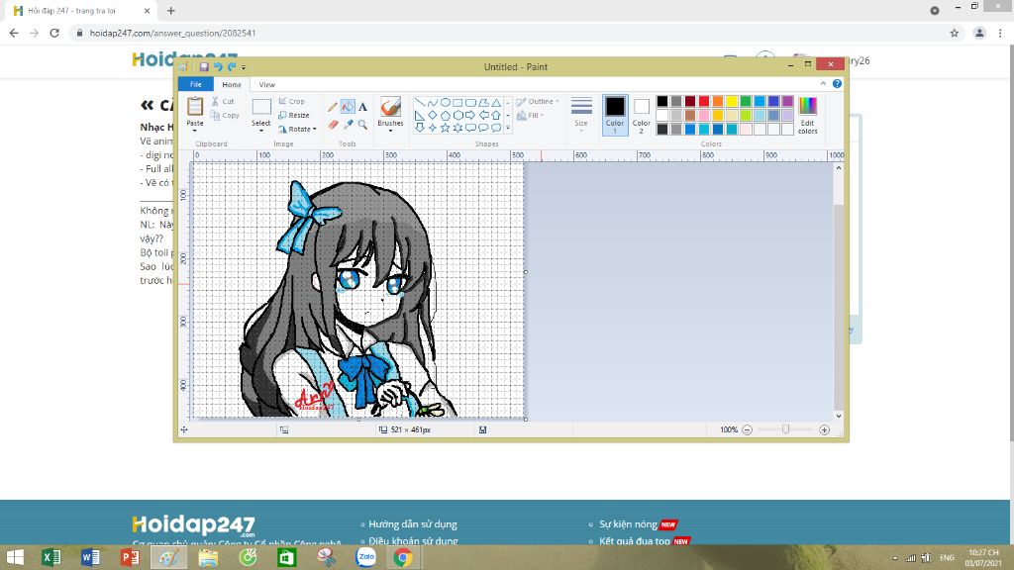This screenshot has width=1014, height=570.
Task: Choose the Diamond shape
Action: (433, 115)
